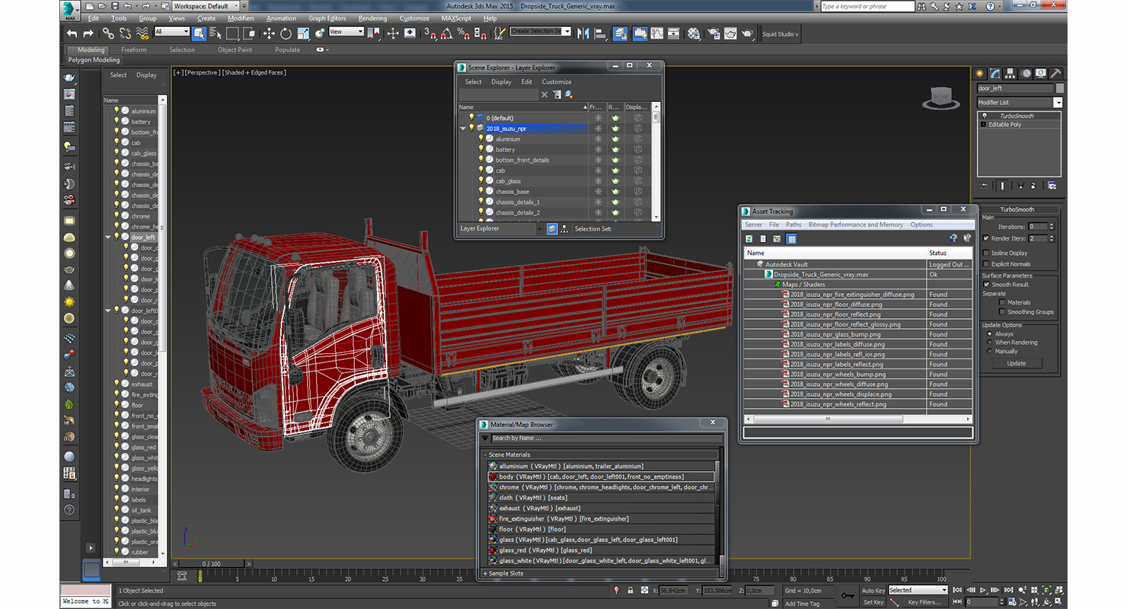
Task: Click the time slider 0 / 100 handle
Action: pos(212,563)
